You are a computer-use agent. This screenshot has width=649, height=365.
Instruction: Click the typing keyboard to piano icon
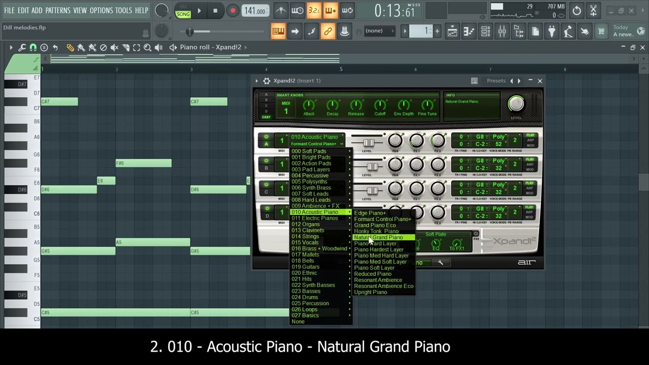278,31
